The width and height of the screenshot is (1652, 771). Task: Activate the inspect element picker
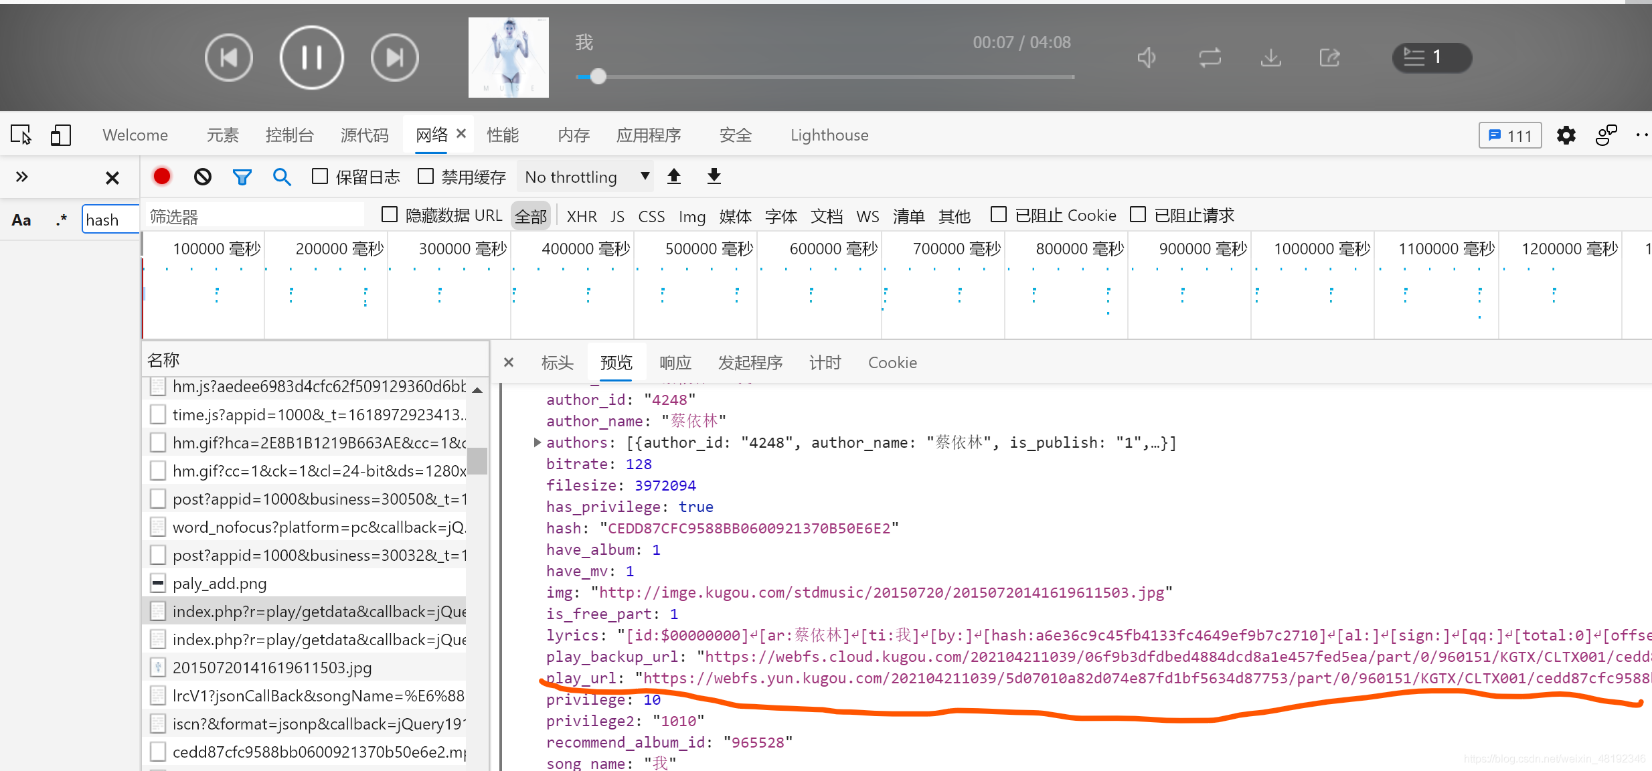(x=21, y=135)
